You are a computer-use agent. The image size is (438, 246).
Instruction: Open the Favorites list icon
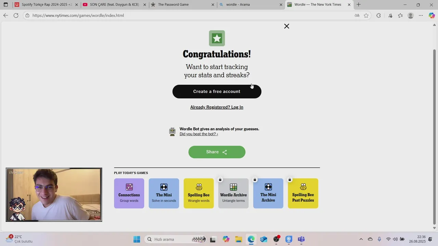click(x=400, y=15)
